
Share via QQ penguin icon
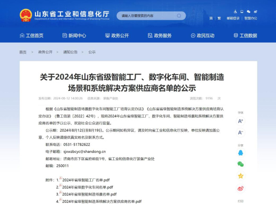[241, 152]
